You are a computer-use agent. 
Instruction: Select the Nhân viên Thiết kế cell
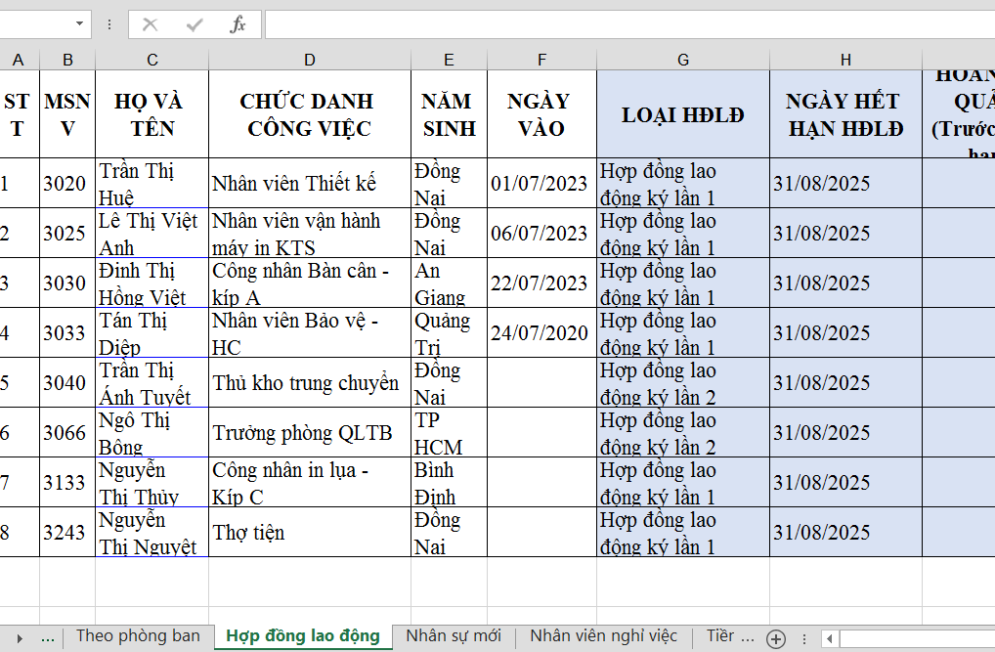[310, 183]
